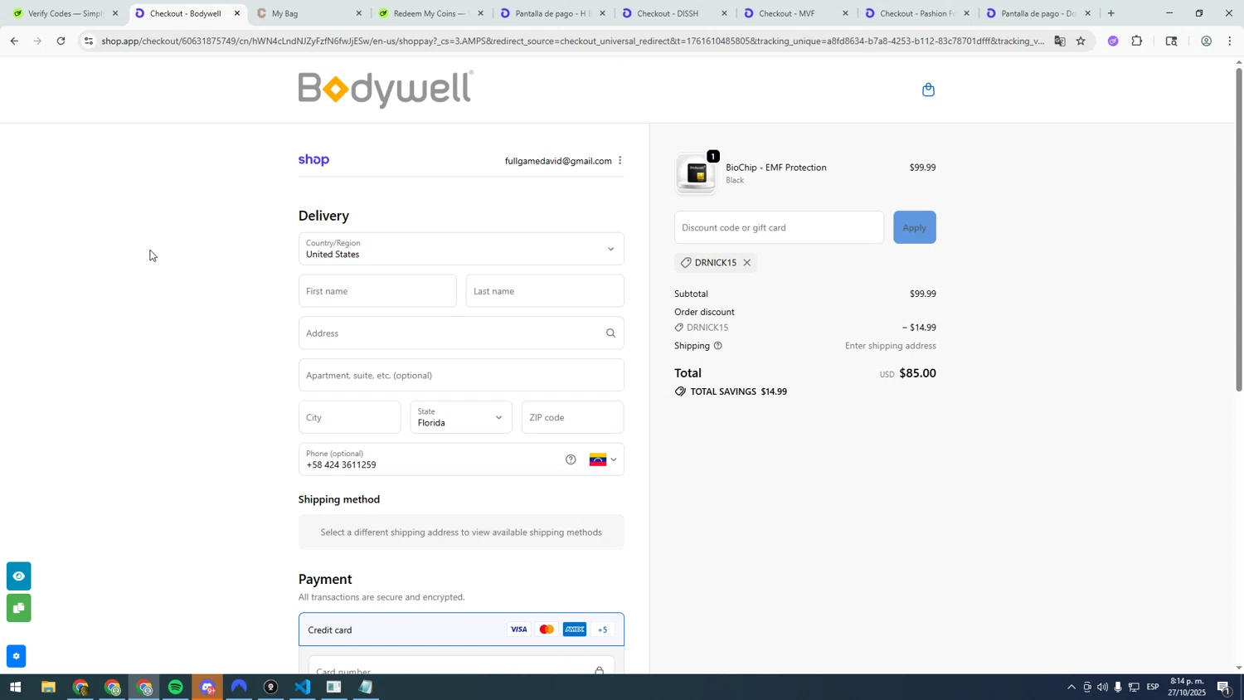Open the Chrome profile avatar
The height and width of the screenshot is (700, 1244).
pyautogui.click(x=1206, y=41)
